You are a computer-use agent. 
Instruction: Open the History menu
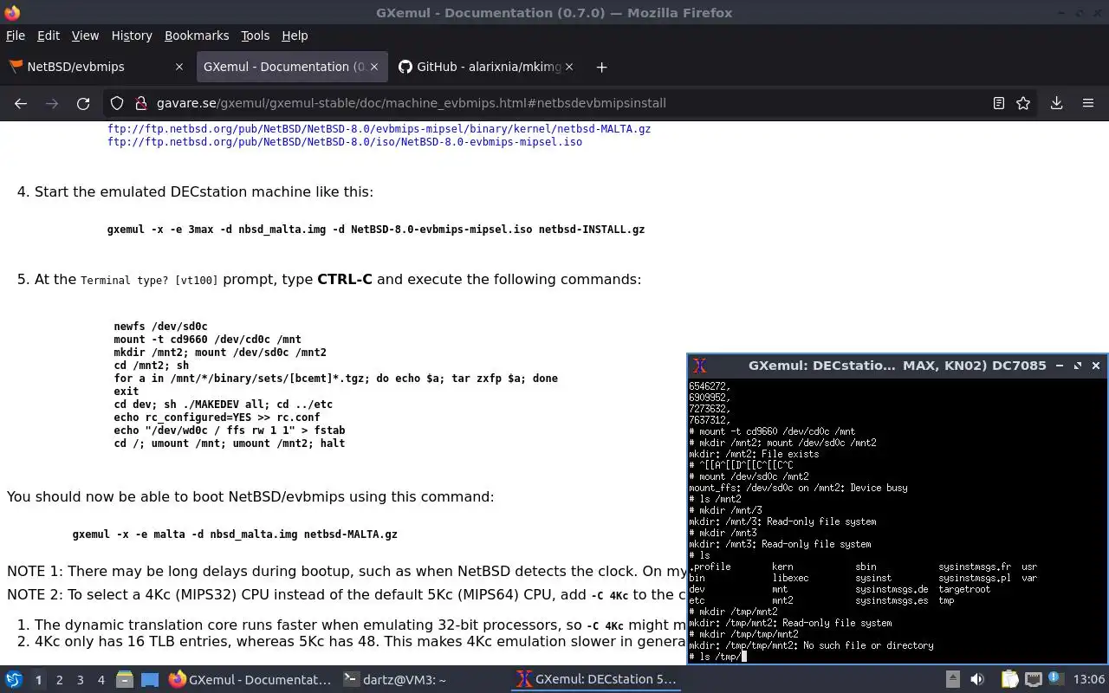[x=132, y=36]
